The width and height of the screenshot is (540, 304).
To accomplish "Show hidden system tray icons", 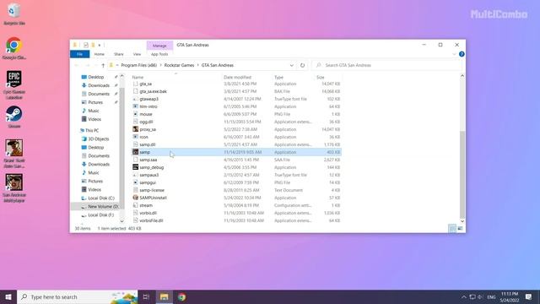I will coord(464,296).
